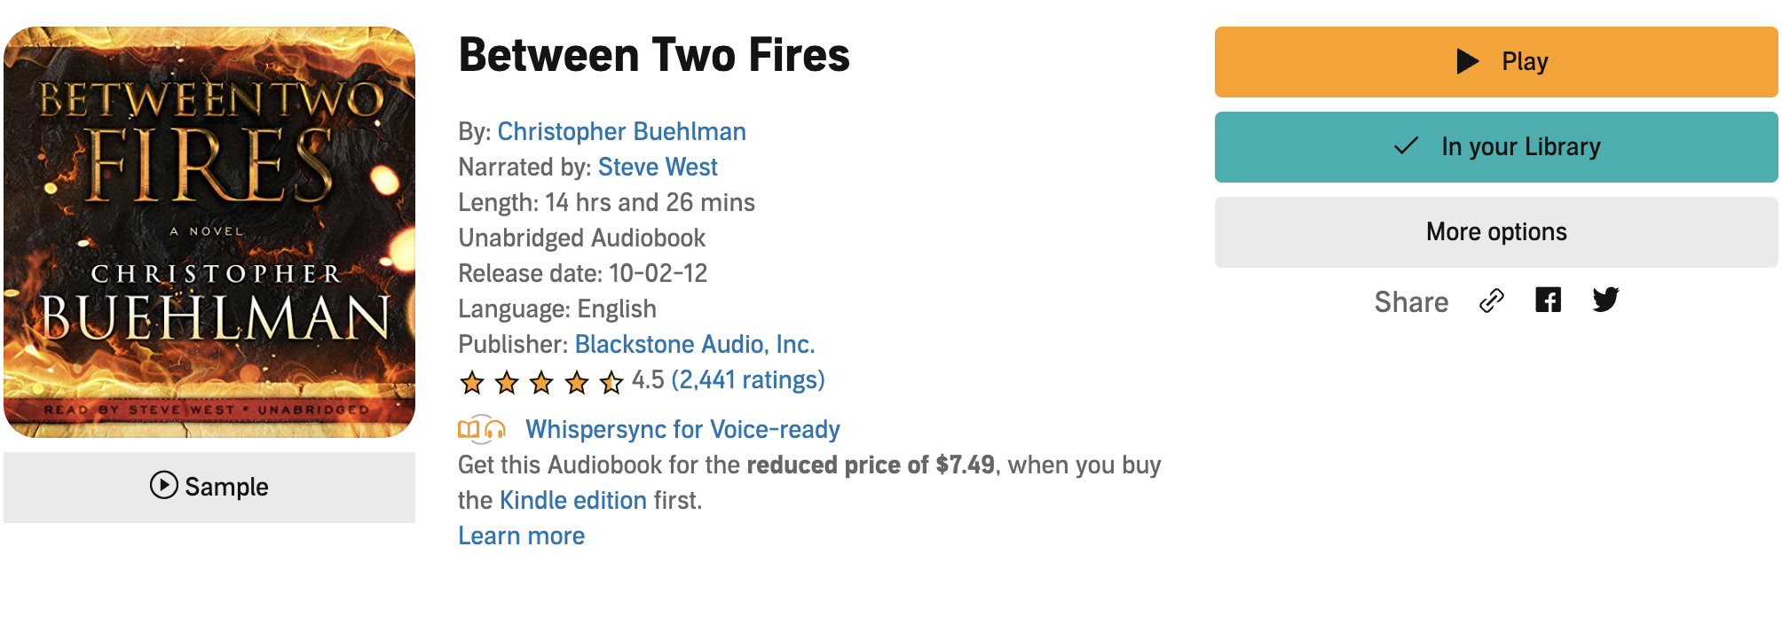Image resolution: width=1782 pixels, height=617 pixels.
Task: Click the Whispersync for Voice-ready link
Action: (682, 429)
